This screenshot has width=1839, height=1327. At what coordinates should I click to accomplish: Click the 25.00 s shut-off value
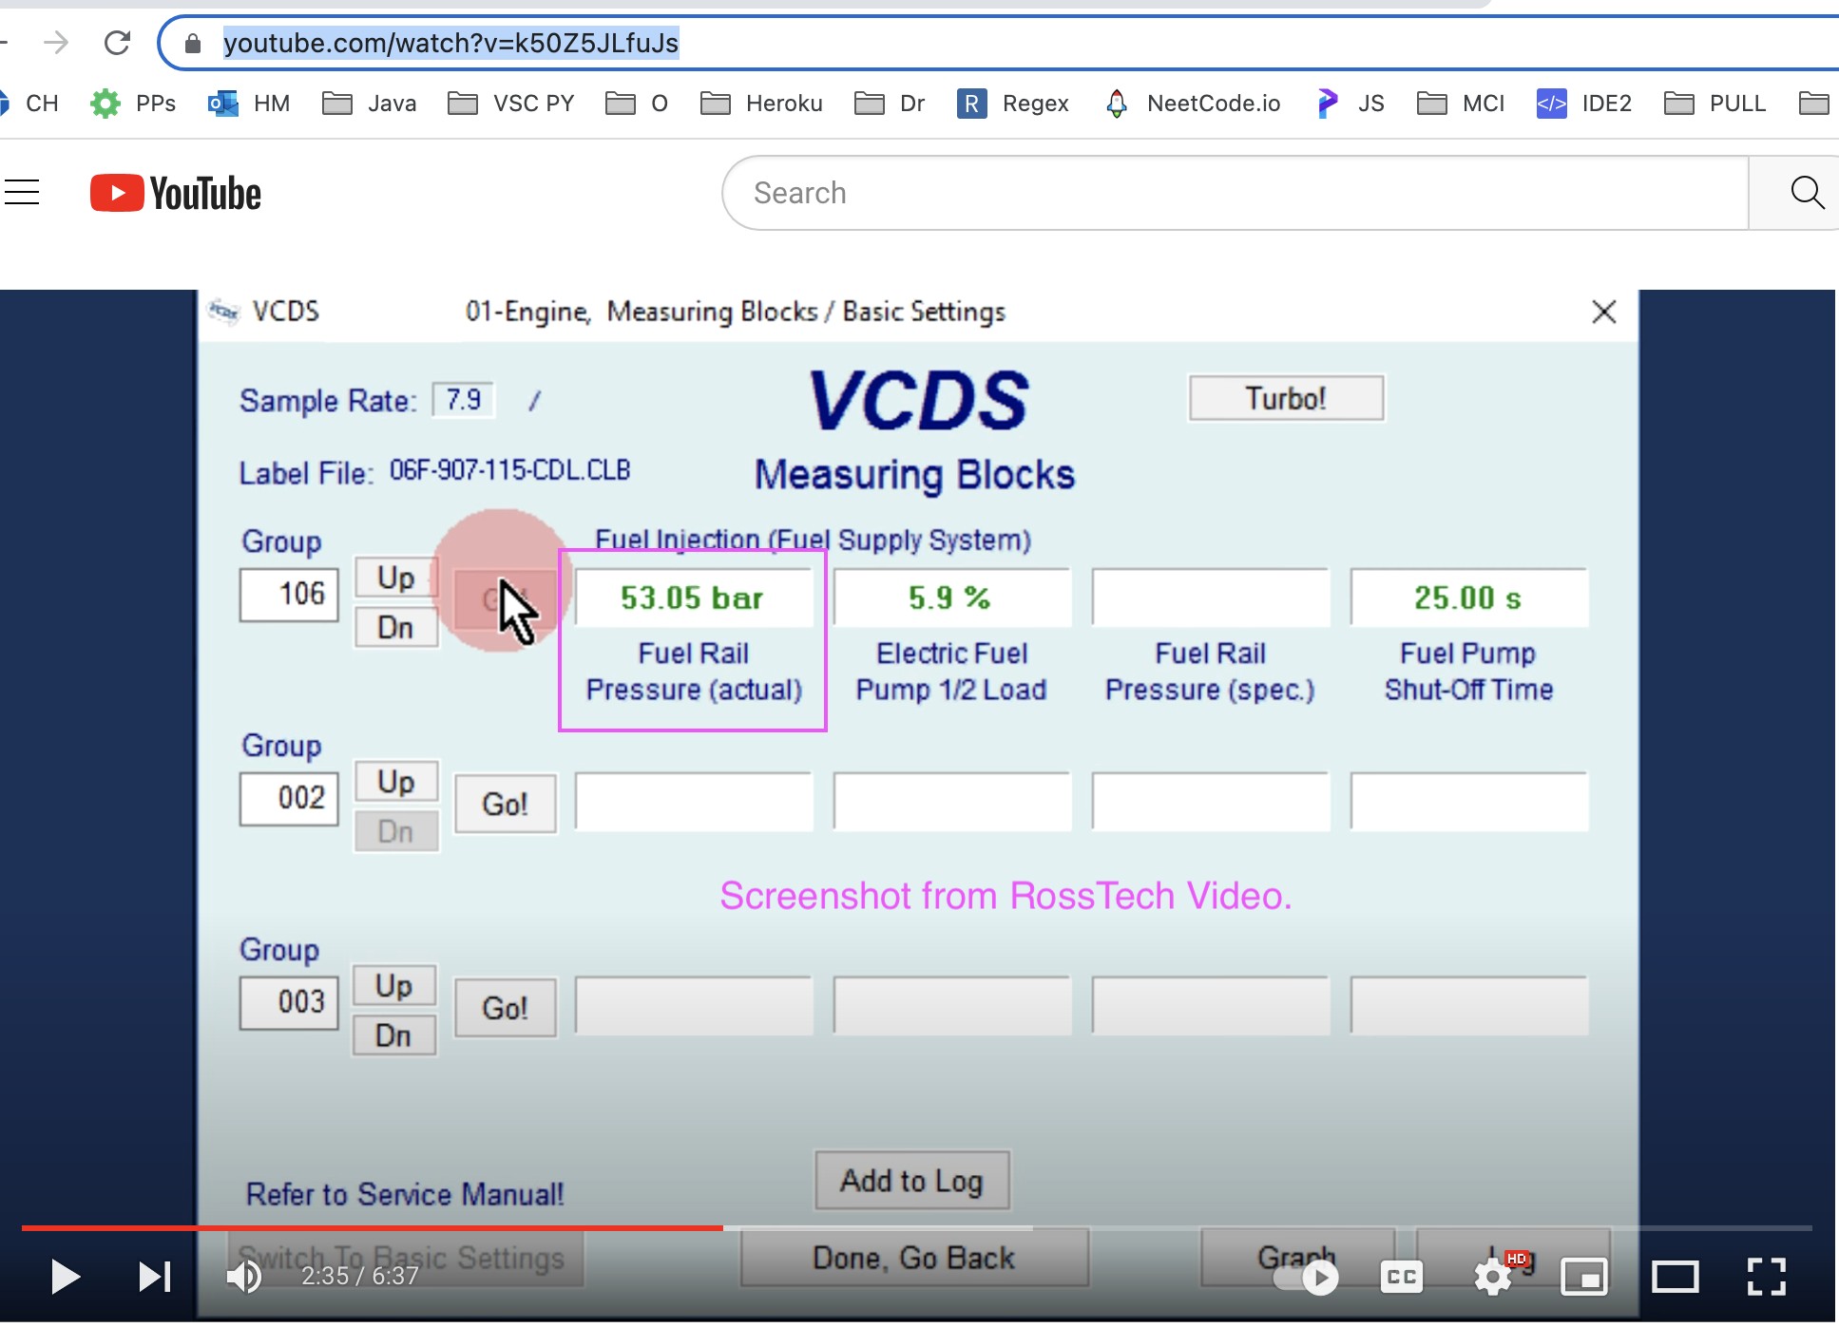point(1468,597)
